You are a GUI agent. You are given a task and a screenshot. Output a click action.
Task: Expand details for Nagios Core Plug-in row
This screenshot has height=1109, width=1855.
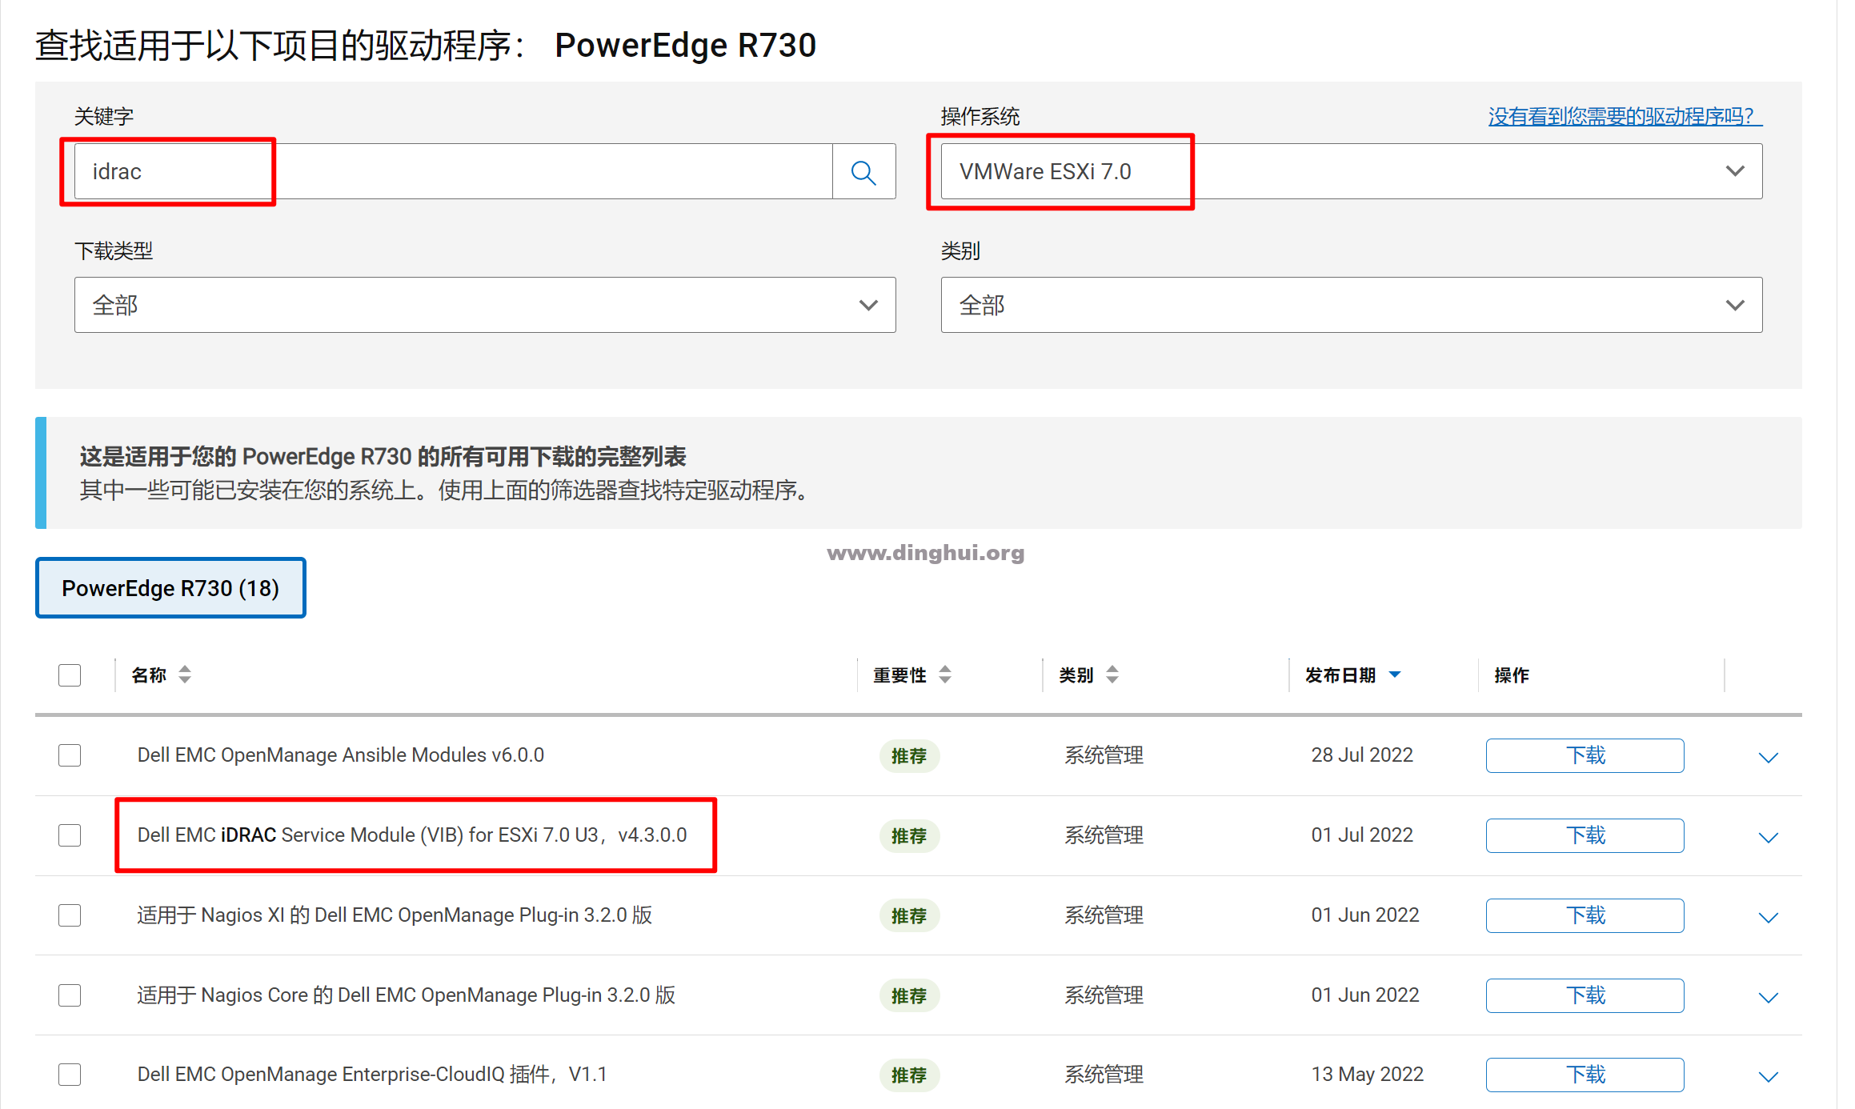(x=1768, y=997)
